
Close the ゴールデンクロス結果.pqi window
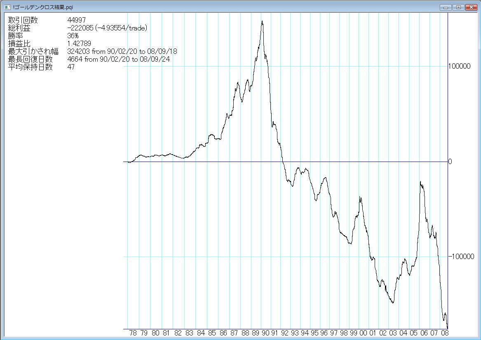tap(470, 7)
